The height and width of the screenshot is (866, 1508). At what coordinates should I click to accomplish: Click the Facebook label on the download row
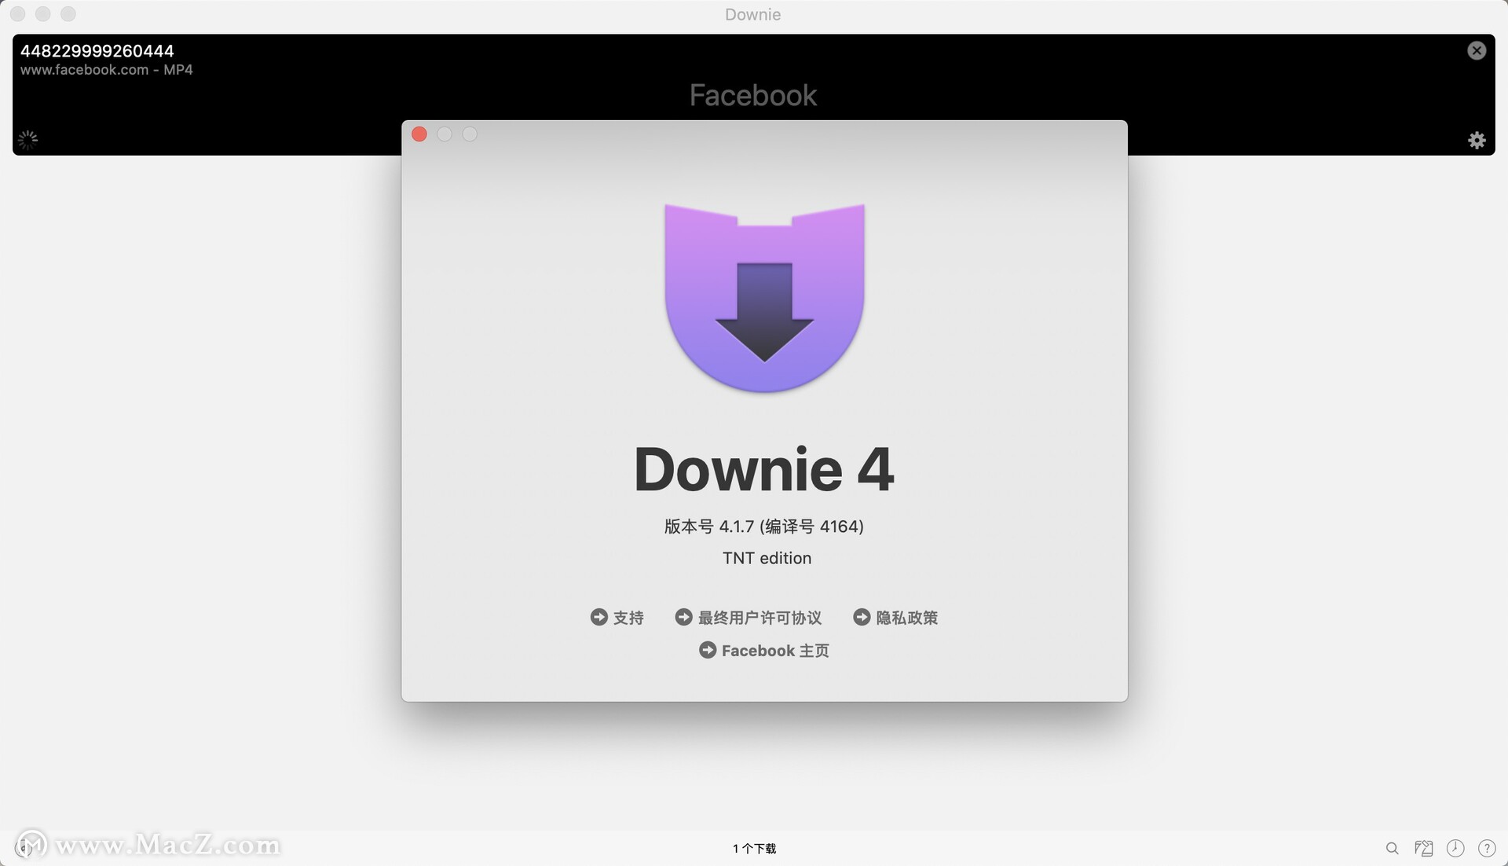click(x=753, y=95)
